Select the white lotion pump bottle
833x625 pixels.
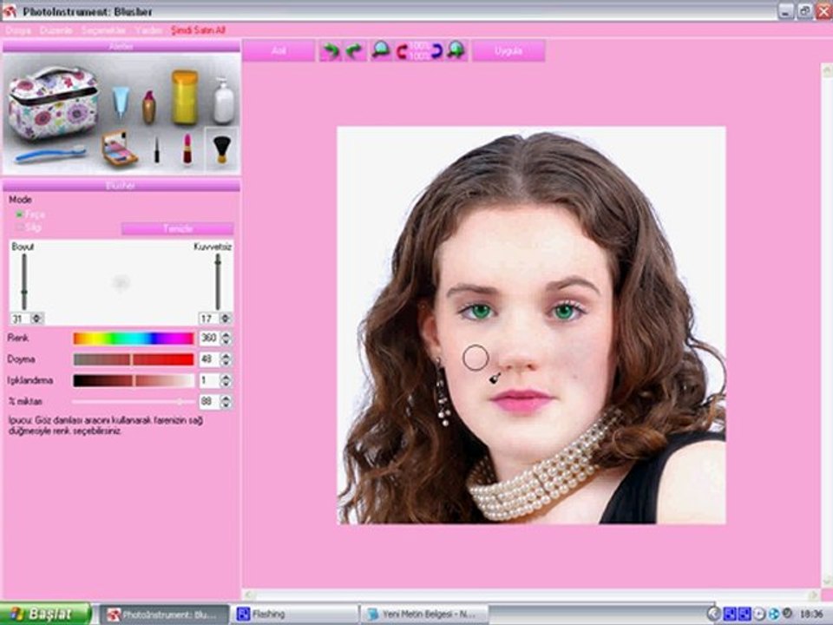point(224,101)
